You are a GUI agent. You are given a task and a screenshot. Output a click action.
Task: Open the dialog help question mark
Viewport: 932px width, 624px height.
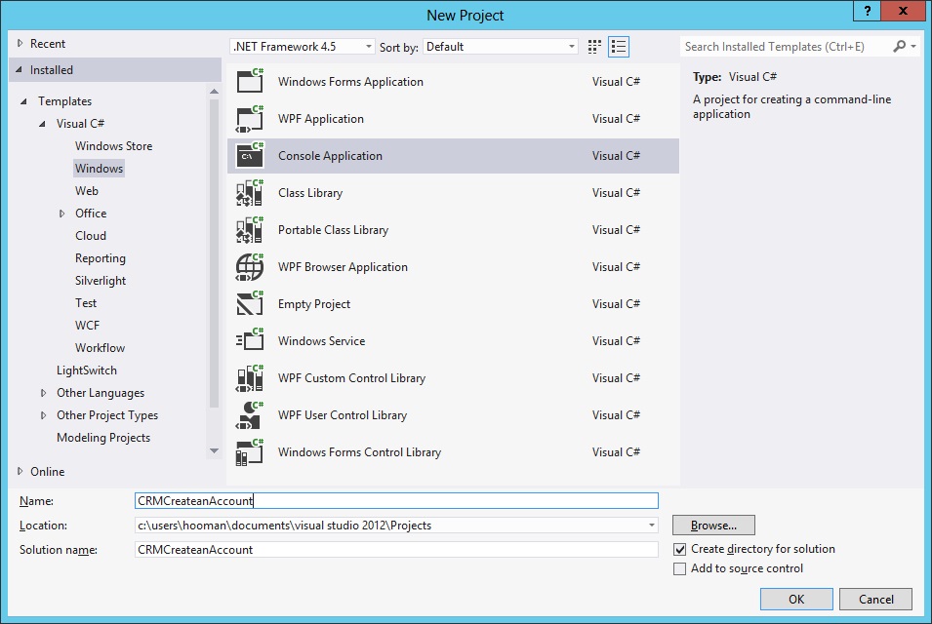[868, 11]
